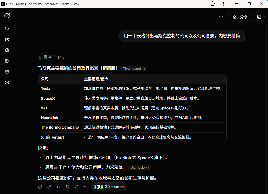Open the search icon in sidebar
Image resolution: width=268 pixels, height=194 pixels.
(7, 29)
